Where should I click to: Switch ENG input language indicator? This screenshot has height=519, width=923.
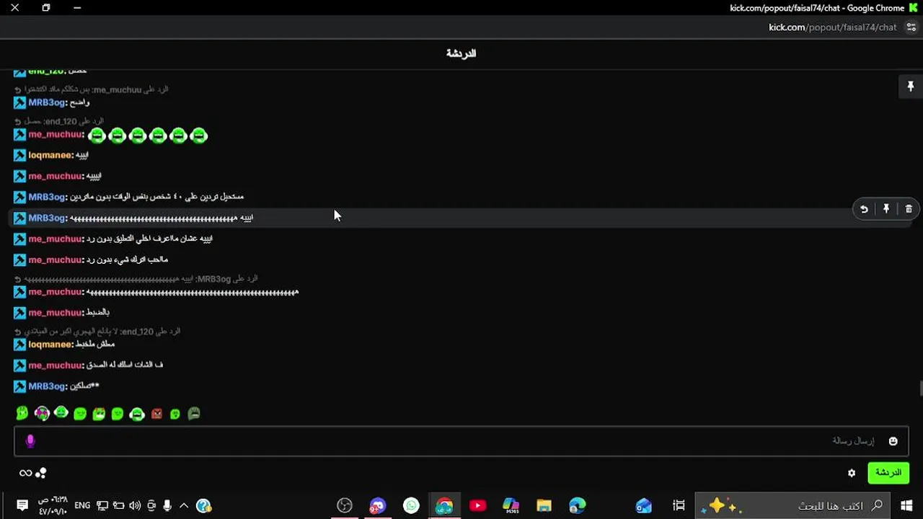(x=82, y=505)
